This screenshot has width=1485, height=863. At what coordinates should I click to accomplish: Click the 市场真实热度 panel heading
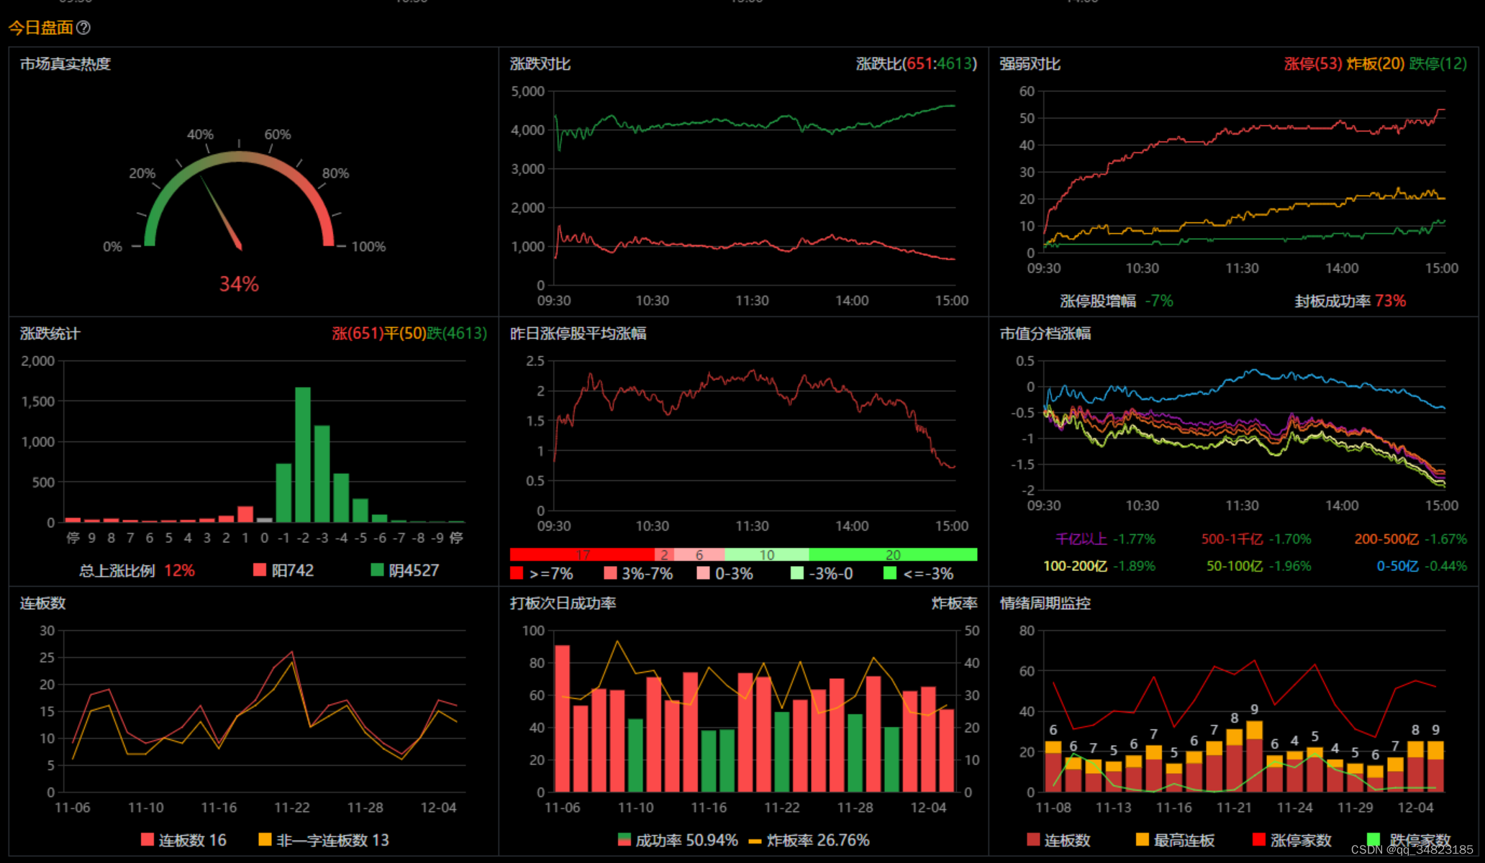pos(65,64)
